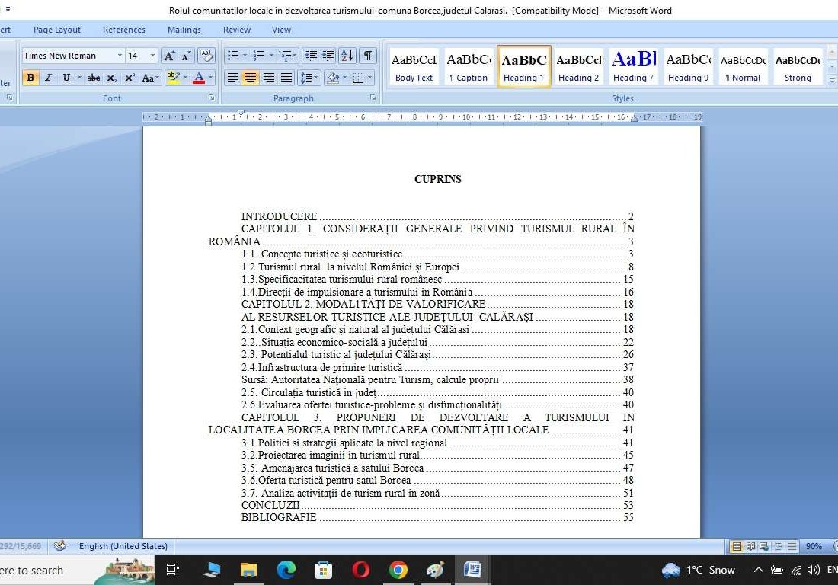Click the Grow Font icon
Image resolution: width=838 pixels, height=585 pixels.
click(x=169, y=56)
